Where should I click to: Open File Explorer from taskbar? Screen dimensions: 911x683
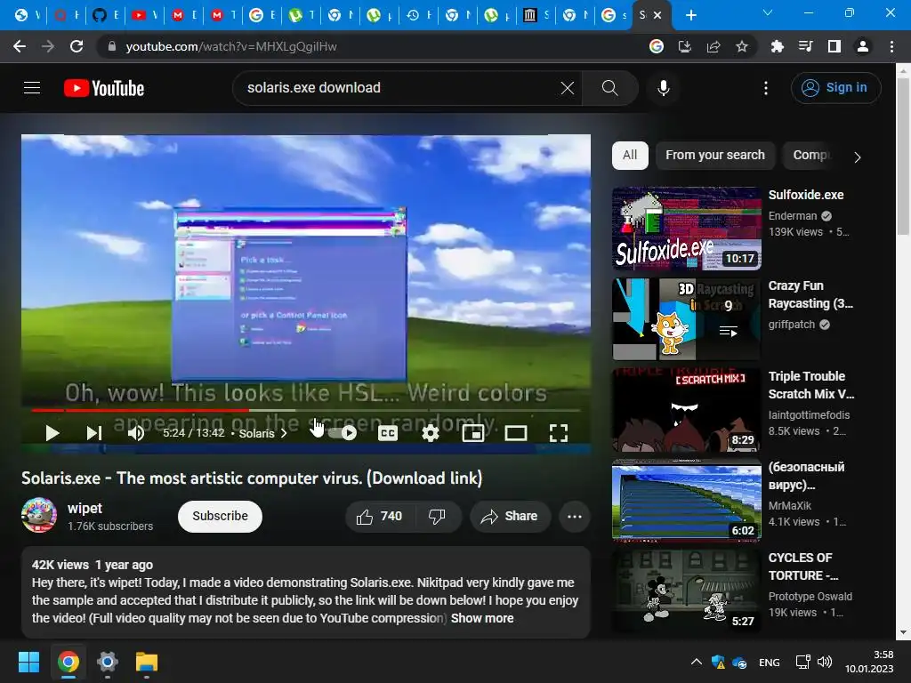pyautogui.click(x=147, y=662)
